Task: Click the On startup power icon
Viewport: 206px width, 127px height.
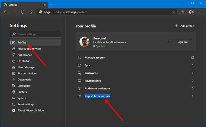Action: [x=14, y=61]
